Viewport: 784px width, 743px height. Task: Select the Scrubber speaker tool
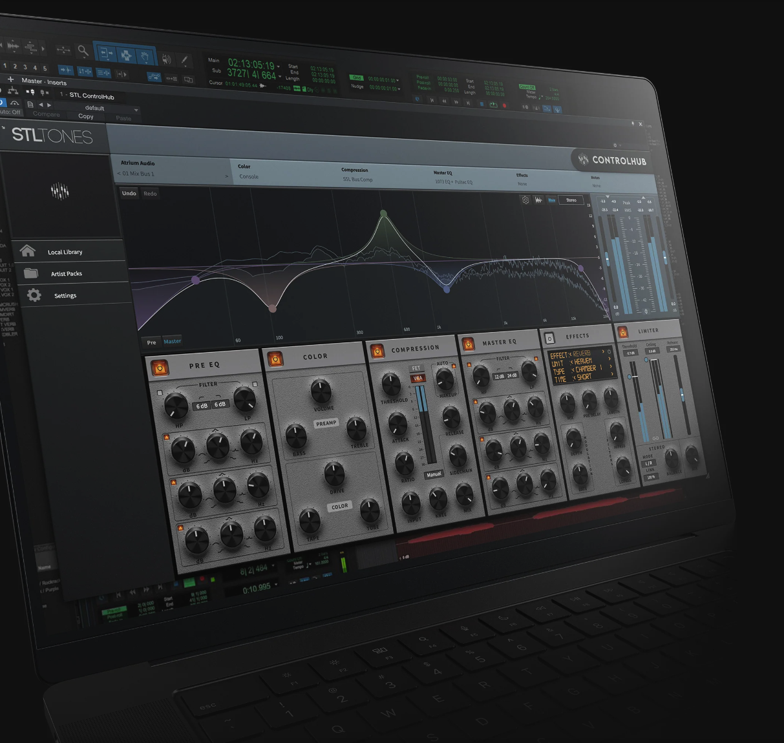(167, 59)
